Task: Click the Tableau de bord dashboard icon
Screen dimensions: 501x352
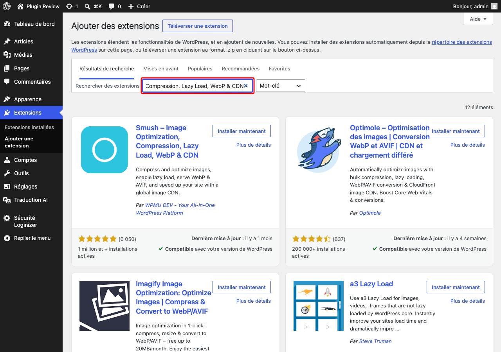Action: (7, 24)
